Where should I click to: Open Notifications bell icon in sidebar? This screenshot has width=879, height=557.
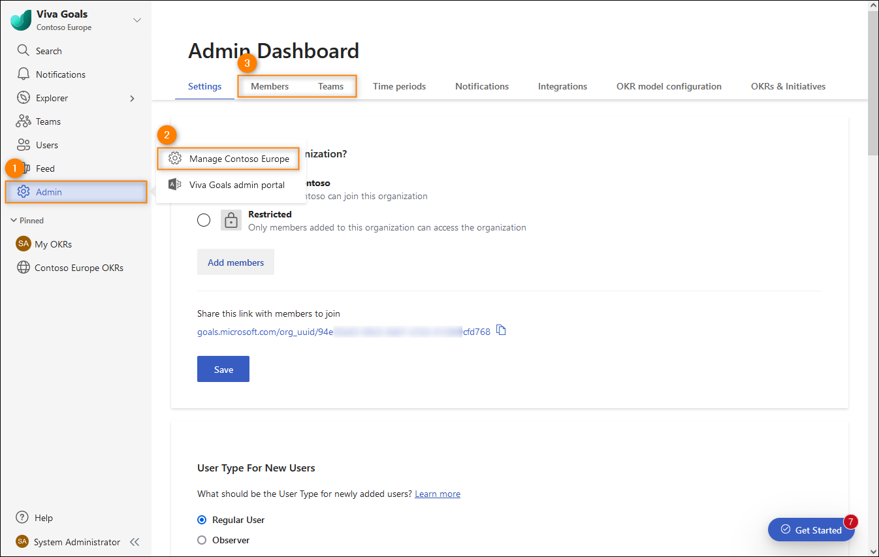[x=24, y=74]
